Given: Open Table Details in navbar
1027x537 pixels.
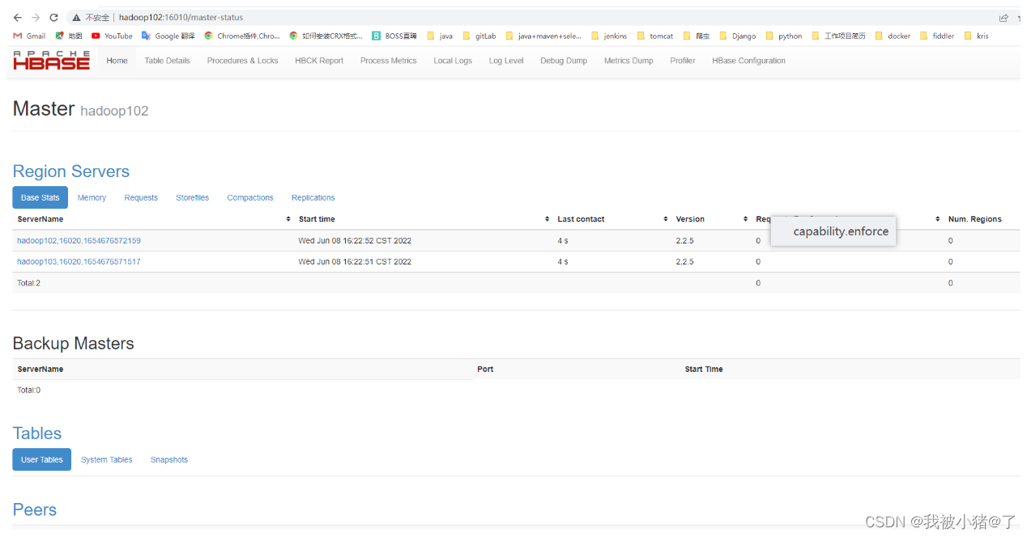Looking at the screenshot, I should (x=167, y=61).
